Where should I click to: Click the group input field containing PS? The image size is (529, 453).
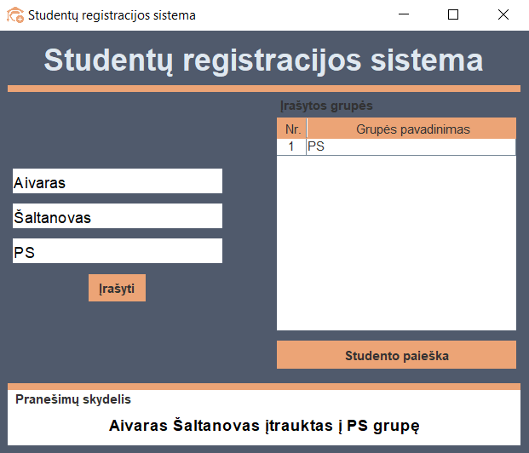[118, 251]
